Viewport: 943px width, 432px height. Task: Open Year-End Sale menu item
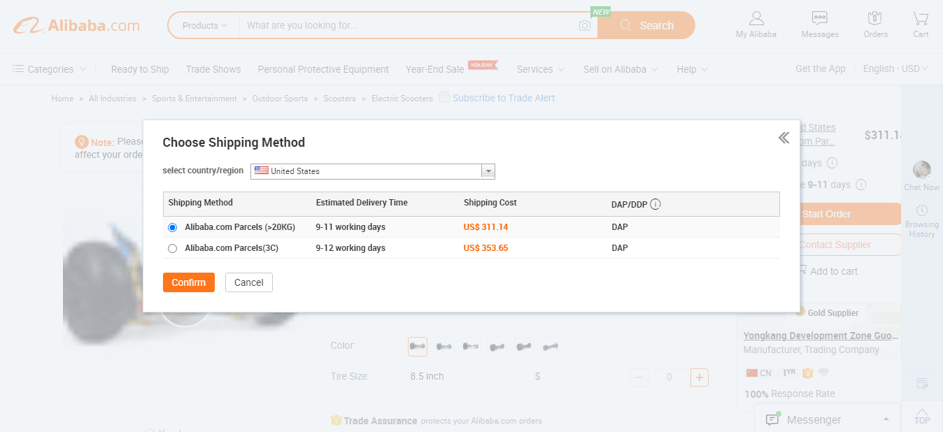pos(435,69)
